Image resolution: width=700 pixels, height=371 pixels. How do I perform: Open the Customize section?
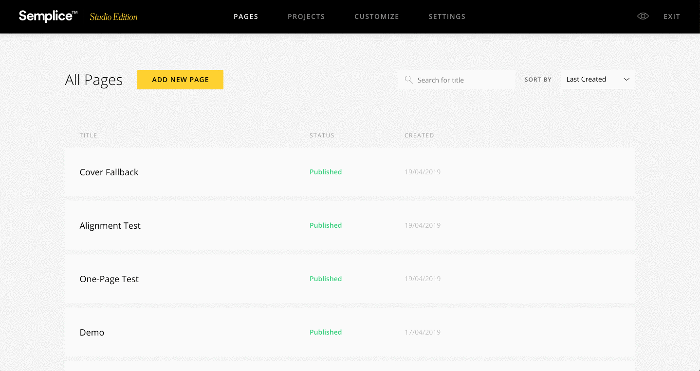click(x=377, y=16)
